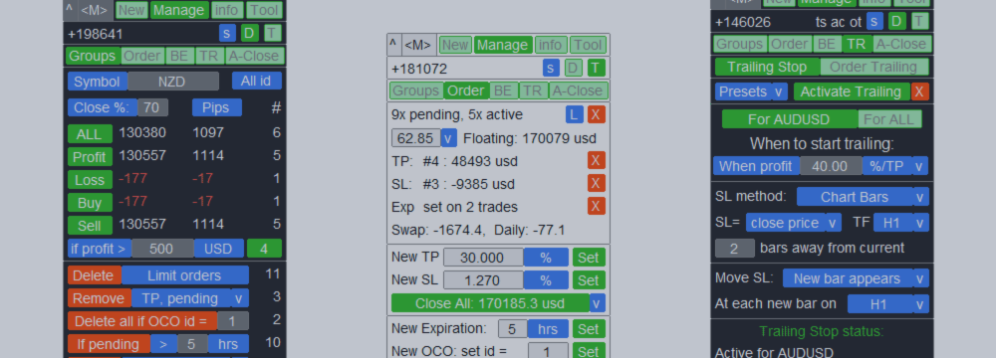Switch to the BE tab in the +198641 panel
The image size is (996, 358).
point(179,56)
